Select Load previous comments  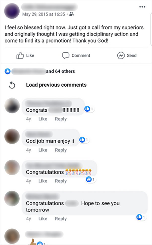[56, 85]
